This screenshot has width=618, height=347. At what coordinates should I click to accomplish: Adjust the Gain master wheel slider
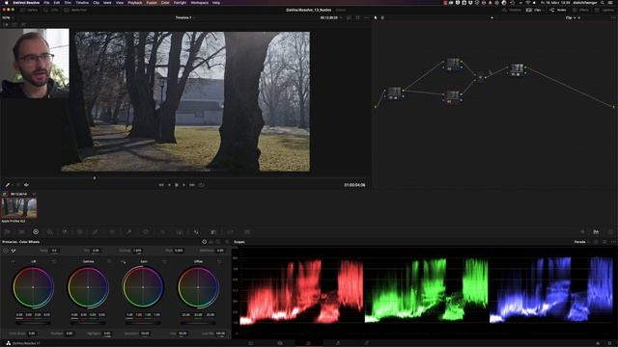[x=143, y=323]
